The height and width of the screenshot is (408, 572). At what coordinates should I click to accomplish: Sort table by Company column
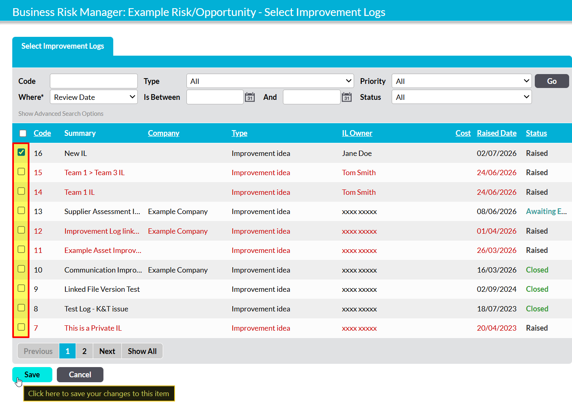[x=164, y=133]
